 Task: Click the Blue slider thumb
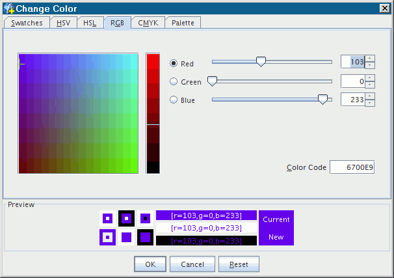pos(322,99)
